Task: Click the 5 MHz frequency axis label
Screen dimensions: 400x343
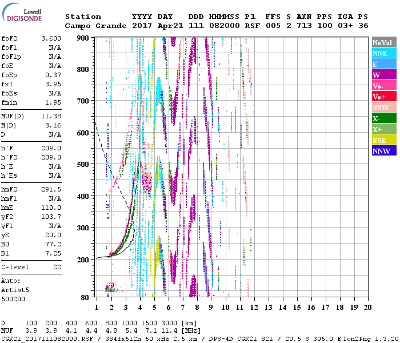Action: 154,308
